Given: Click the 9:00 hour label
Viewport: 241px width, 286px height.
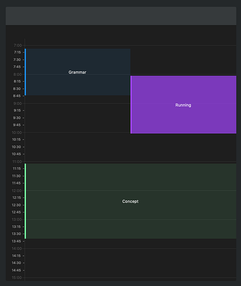Looking at the screenshot, I should pyautogui.click(x=18, y=103).
